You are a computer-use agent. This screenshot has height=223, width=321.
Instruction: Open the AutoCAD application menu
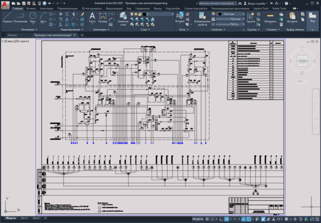click(x=5, y=5)
